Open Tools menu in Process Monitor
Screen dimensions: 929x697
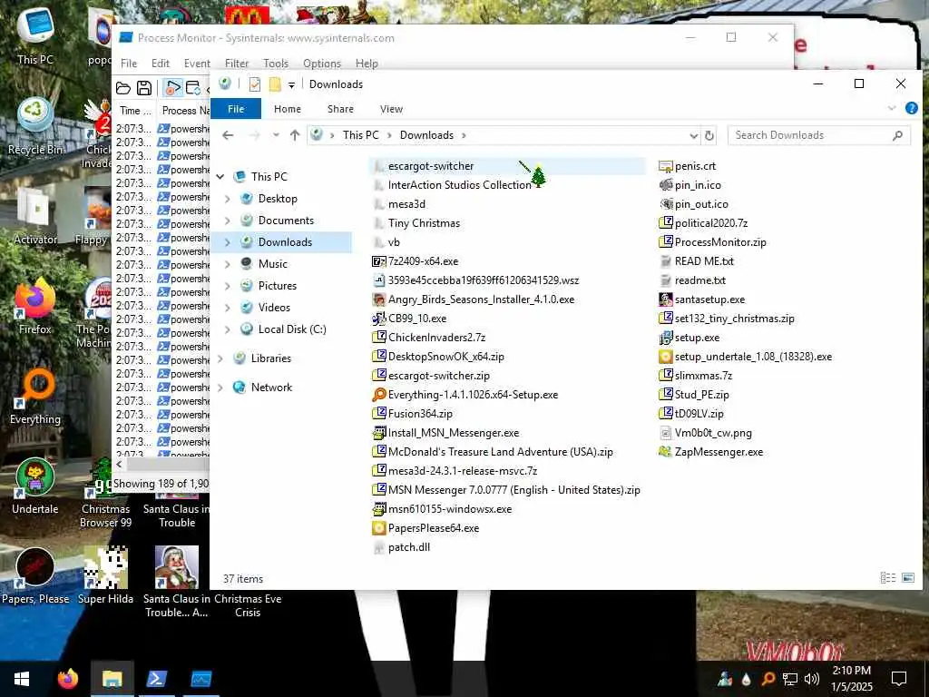(x=276, y=64)
